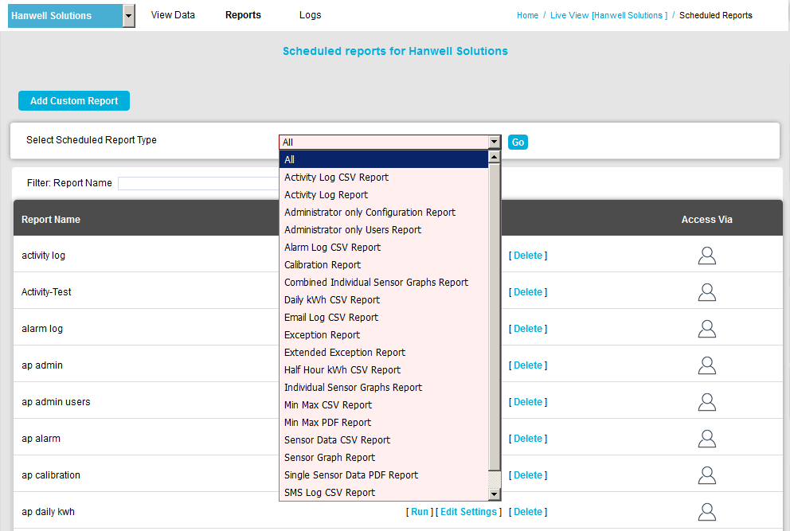Collapse the report type dropdown arrow
Image resolution: width=790 pixels, height=531 pixels.
495,142
